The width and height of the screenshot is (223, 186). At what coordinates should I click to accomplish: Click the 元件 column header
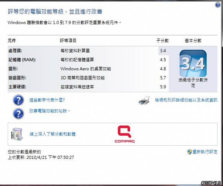click(12, 41)
